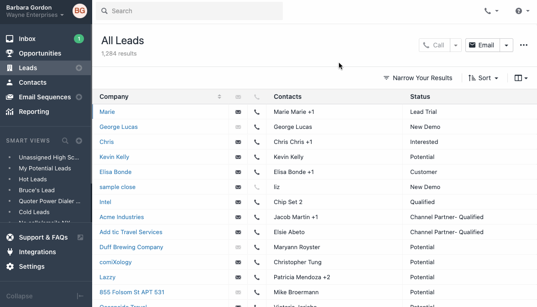Click the Status column header
The image size is (537, 307).
click(420, 97)
